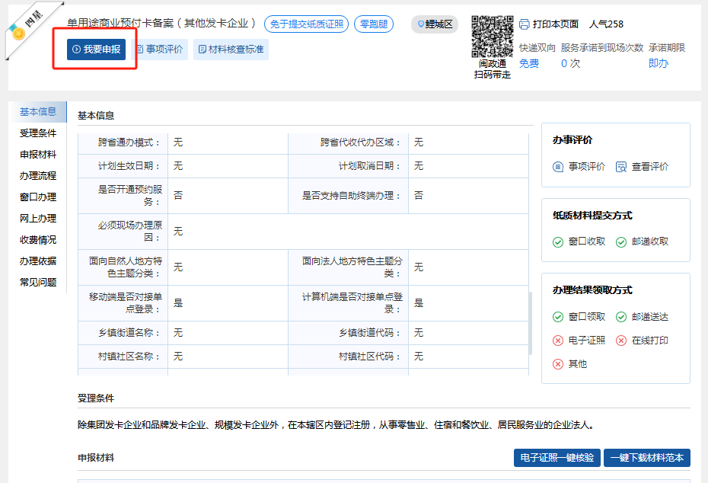708x483 pixels.
Task: Click 一键下载材料范本 button
Action: tap(647, 458)
